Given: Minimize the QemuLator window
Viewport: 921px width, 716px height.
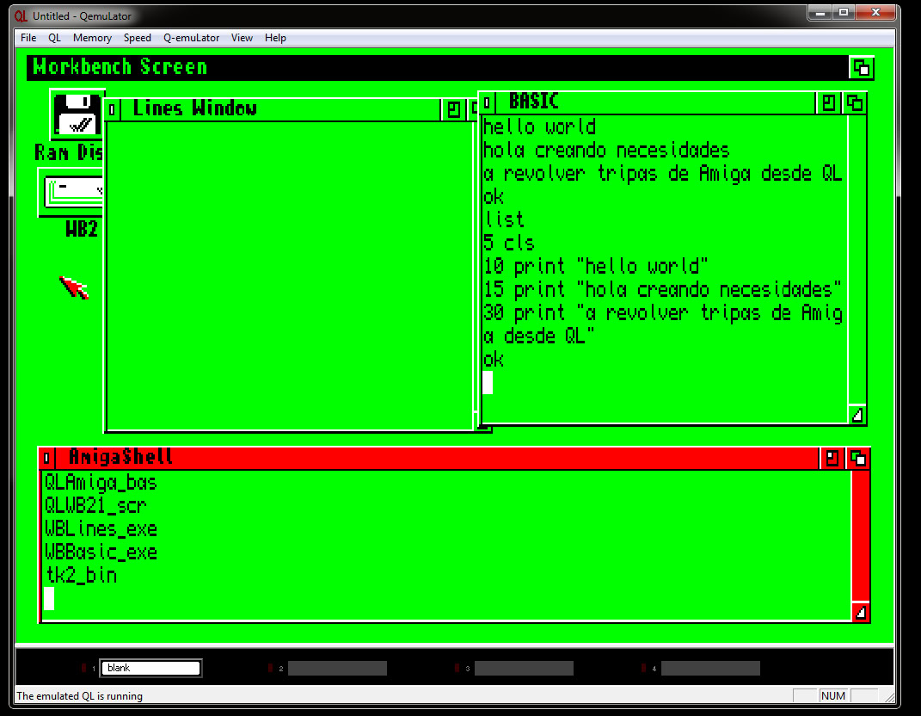Looking at the screenshot, I should click(820, 12).
